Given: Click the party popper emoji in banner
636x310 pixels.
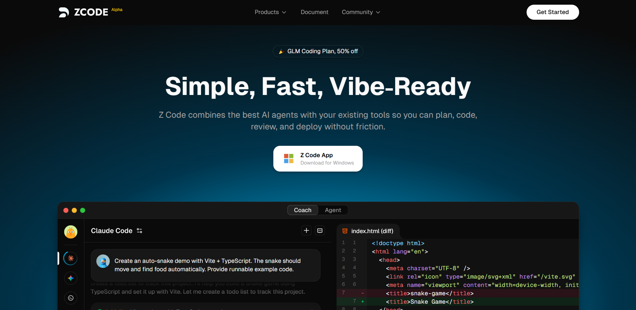Looking at the screenshot, I should pyautogui.click(x=282, y=51).
